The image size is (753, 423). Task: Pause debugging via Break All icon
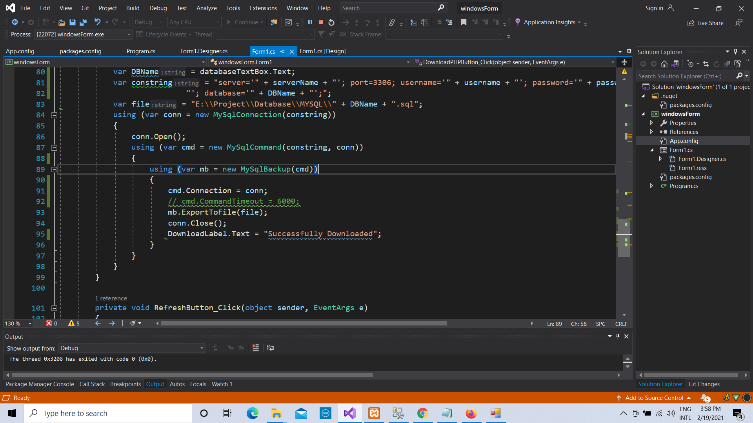pos(310,22)
